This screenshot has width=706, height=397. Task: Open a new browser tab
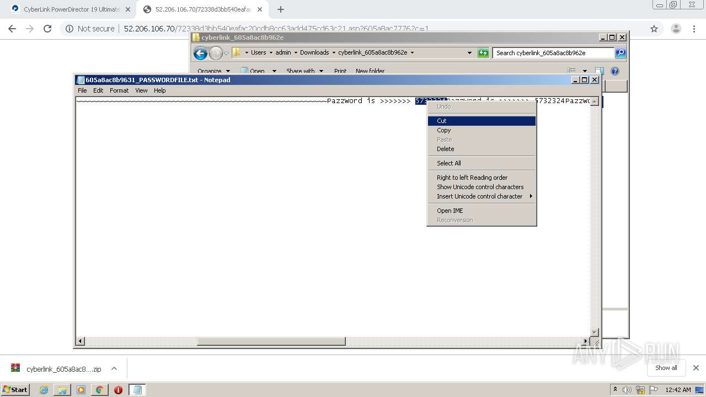(281, 9)
